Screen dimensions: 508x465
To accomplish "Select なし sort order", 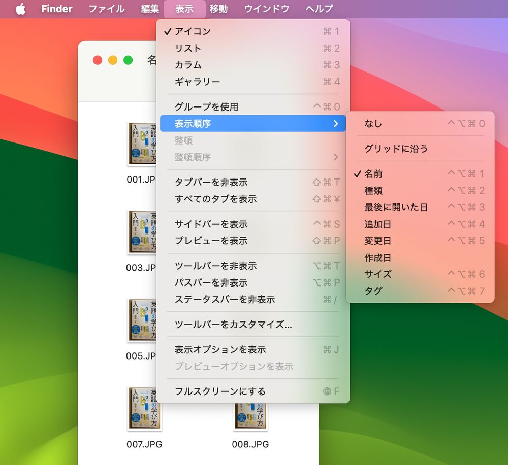I will pyautogui.click(x=420, y=124).
